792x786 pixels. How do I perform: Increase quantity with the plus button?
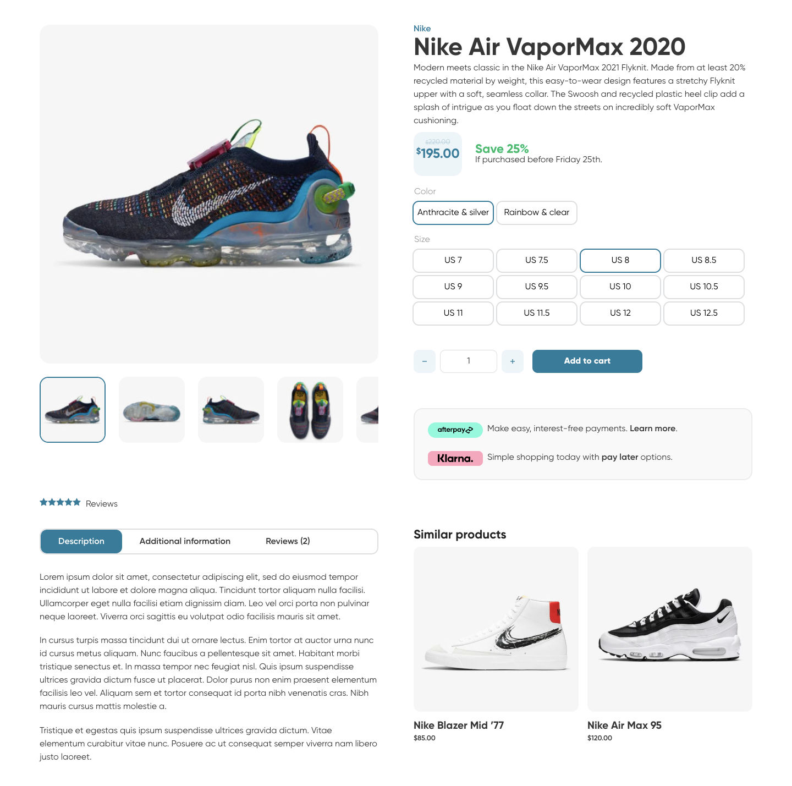(513, 361)
